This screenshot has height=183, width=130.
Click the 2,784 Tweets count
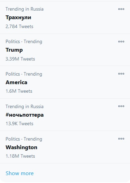[20, 26]
